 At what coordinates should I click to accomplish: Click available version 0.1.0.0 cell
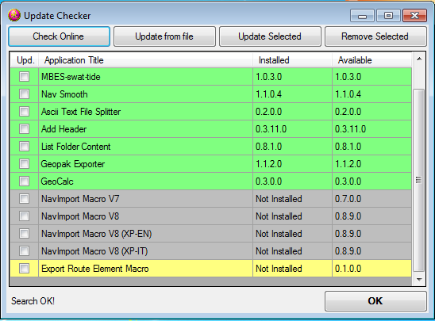pyautogui.click(x=371, y=269)
